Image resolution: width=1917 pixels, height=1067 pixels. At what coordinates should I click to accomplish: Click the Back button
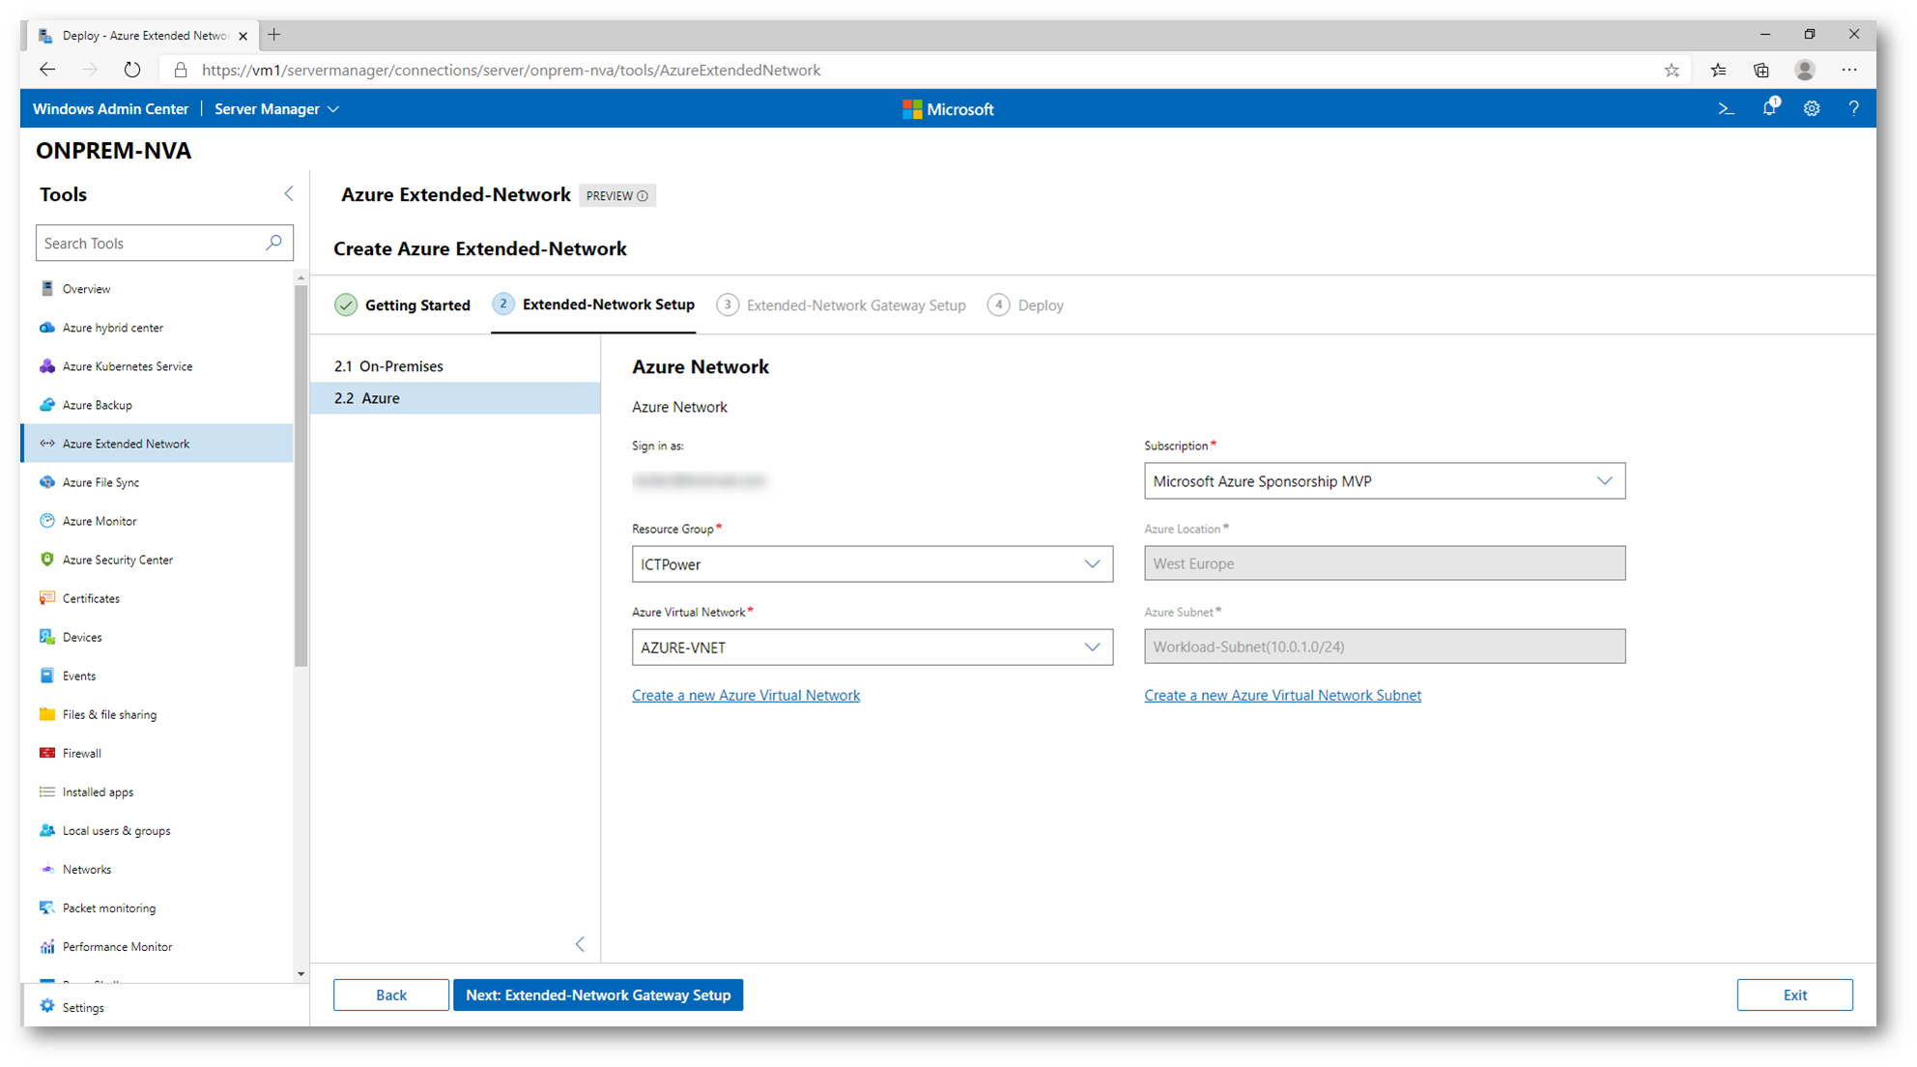[391, 995]
